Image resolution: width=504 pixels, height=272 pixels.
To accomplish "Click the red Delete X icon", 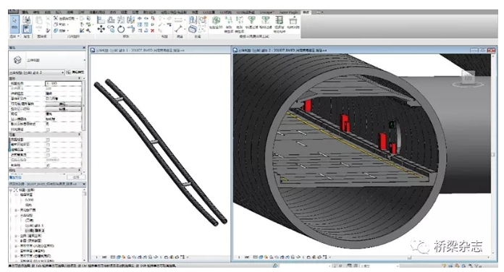I will [x=152, y=30].
